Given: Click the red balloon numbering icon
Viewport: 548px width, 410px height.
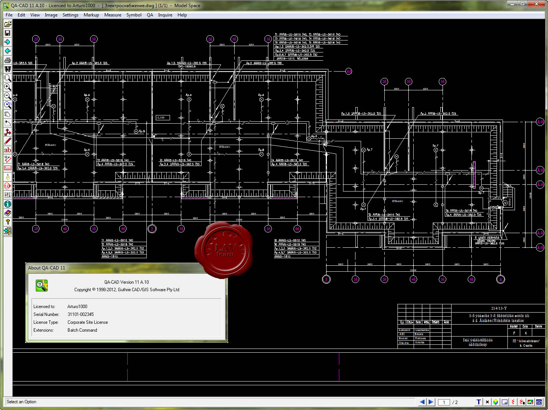Looking at the screenshot, I should point(8,186).
